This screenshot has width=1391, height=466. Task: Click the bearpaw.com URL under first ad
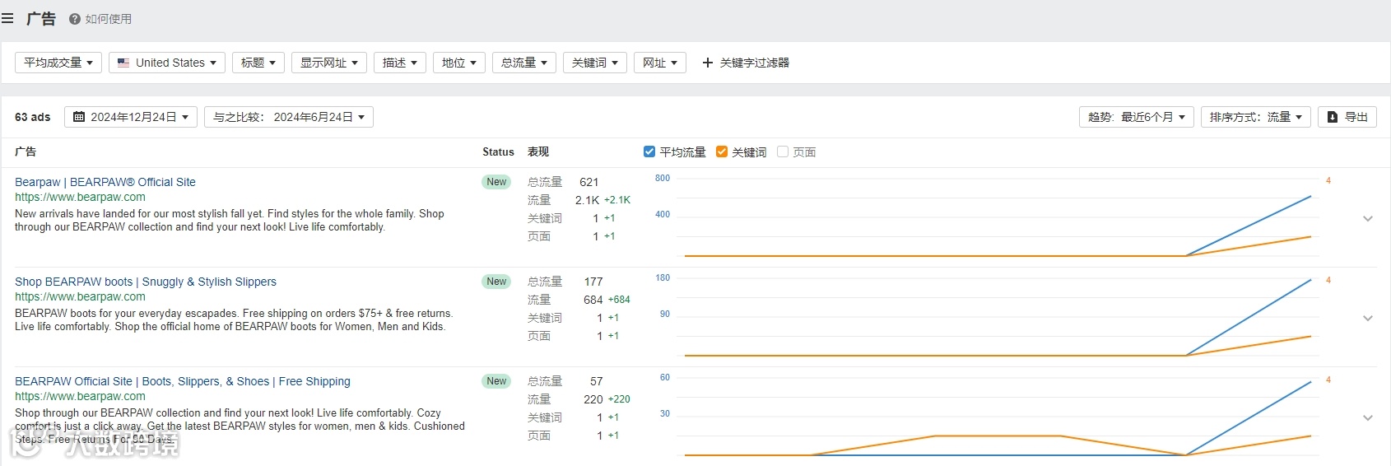coord(80,197)
